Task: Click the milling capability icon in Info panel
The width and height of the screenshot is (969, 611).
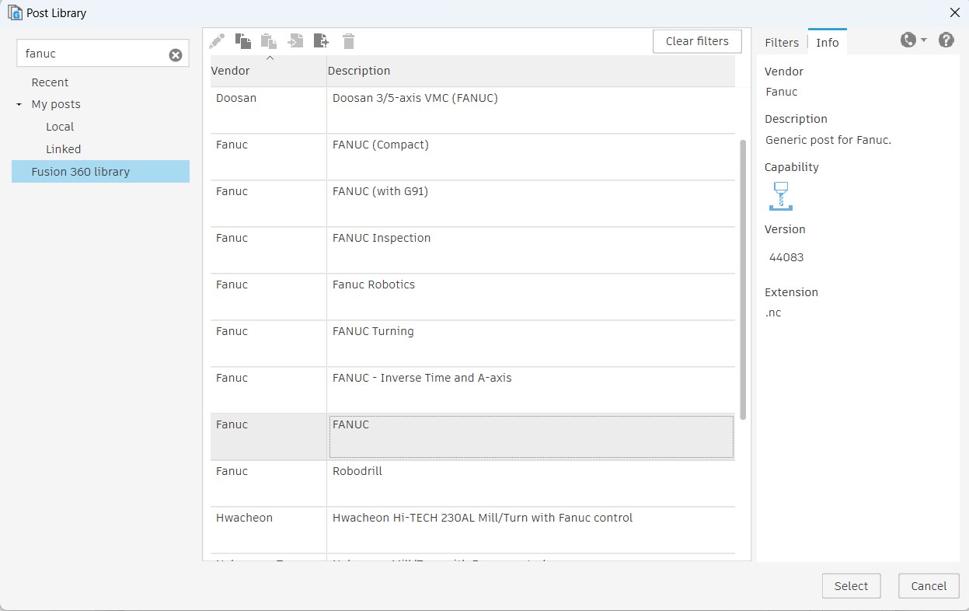Action: click(x=781, y=196)
